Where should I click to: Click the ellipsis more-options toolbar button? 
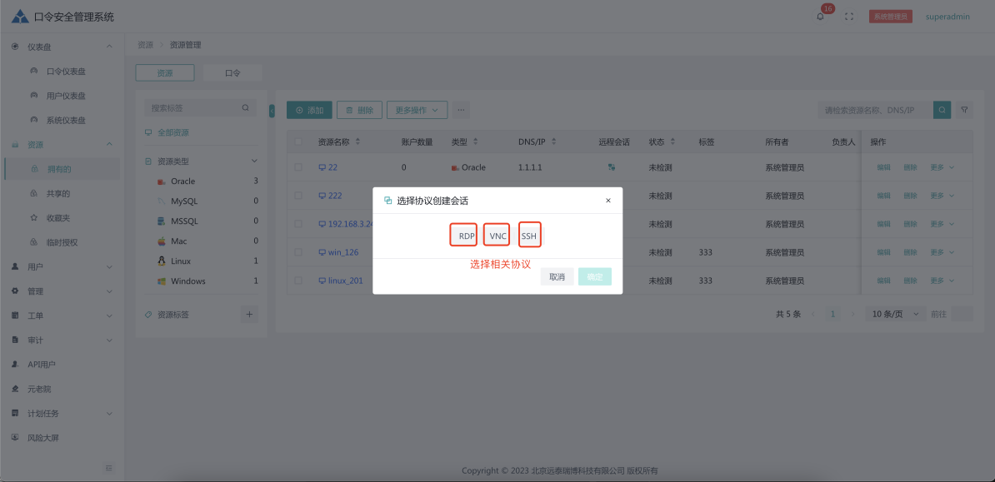pyautogui.click(x=461, y=110)
